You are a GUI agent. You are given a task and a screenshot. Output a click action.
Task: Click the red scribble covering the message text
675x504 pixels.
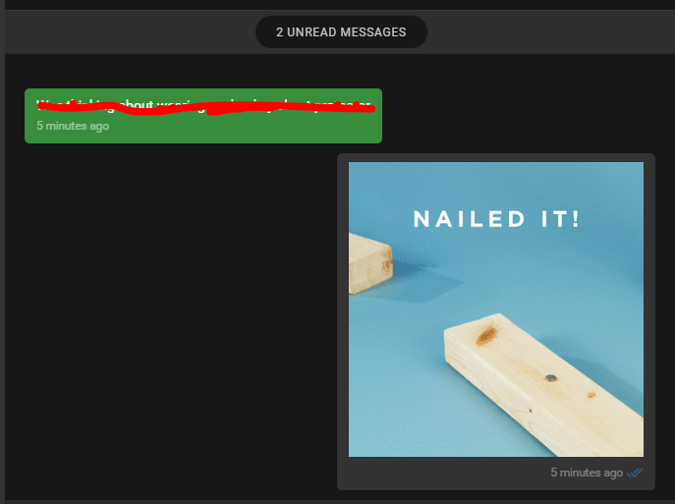tap(205, 107)
